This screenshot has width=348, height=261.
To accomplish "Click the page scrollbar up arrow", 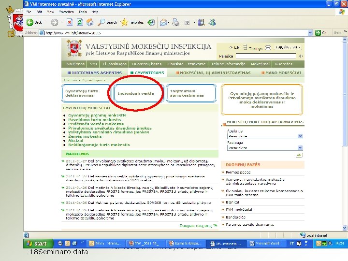I will [x=345, y=40].
